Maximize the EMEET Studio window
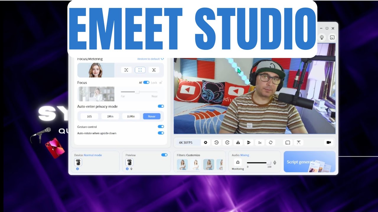Image resolution: width=378 pixels, height=212 pixels. point(327,28)
